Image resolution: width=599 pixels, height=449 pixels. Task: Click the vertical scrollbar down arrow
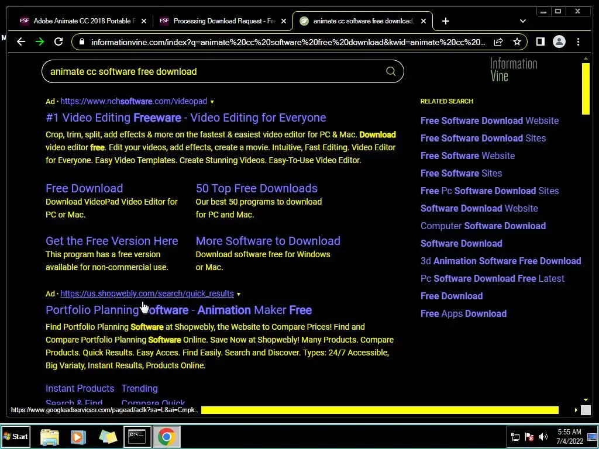pos(586,400)
